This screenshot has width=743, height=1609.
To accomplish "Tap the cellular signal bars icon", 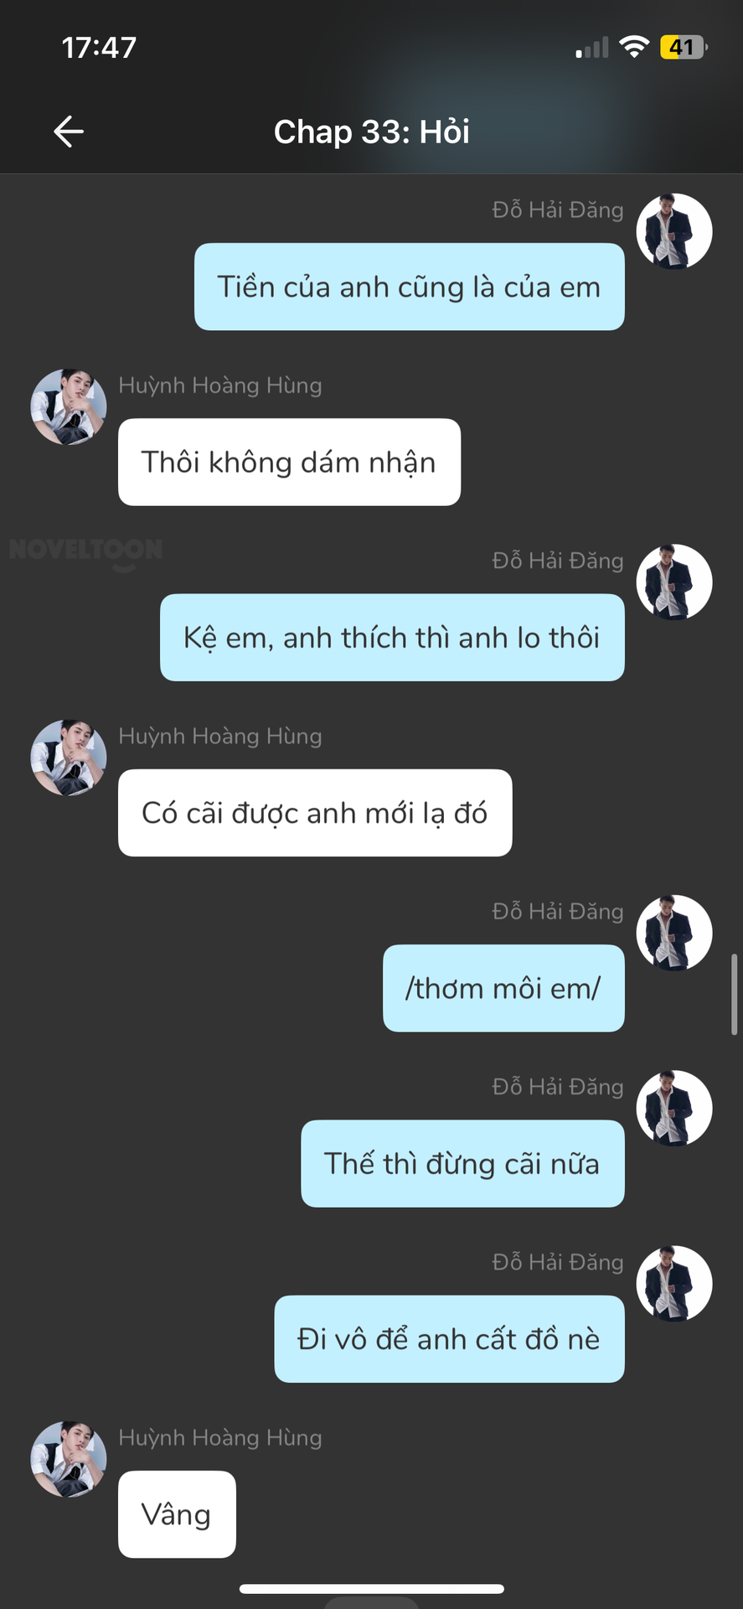I will (x=592, y=49).
